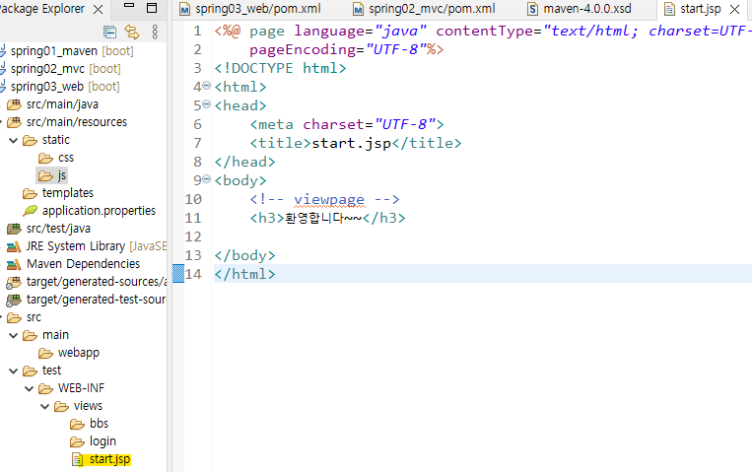Open Package Explorer View Menu dots
This screenshot has width=752, height=472.
(x=155, y=33)
